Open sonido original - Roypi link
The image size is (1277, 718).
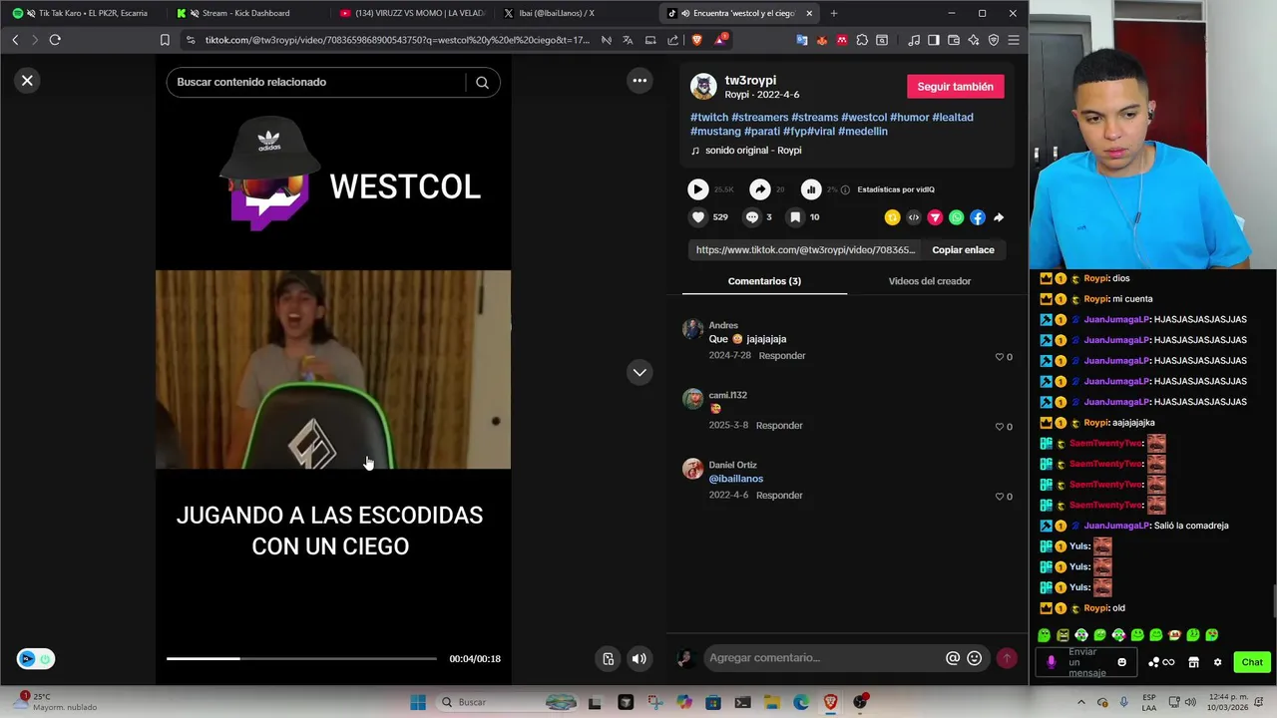[x=753, y=151]
